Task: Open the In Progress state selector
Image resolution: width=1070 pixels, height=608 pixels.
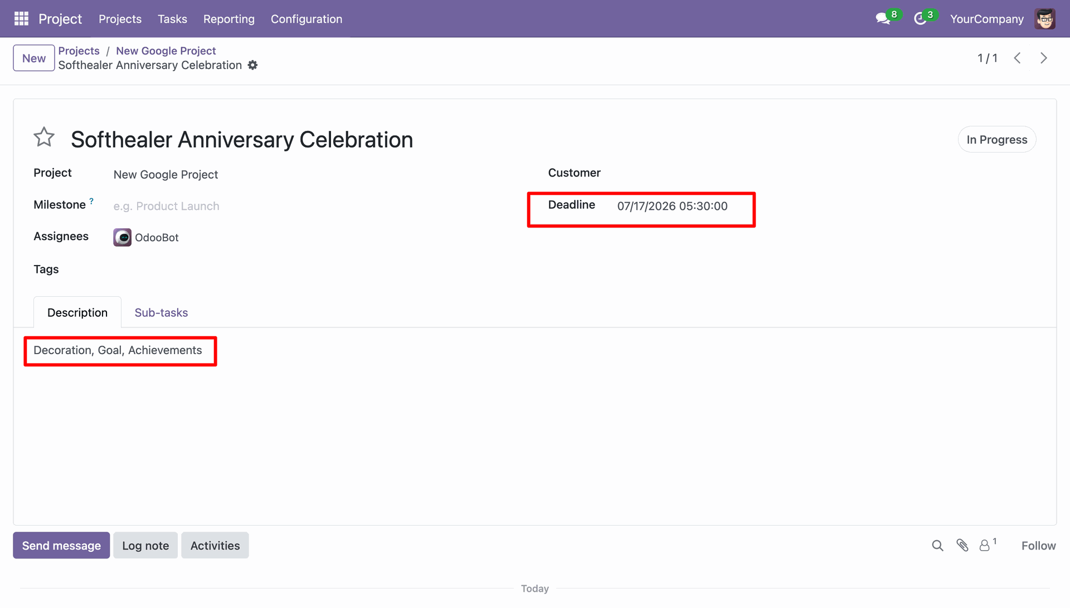Action: 997,140
